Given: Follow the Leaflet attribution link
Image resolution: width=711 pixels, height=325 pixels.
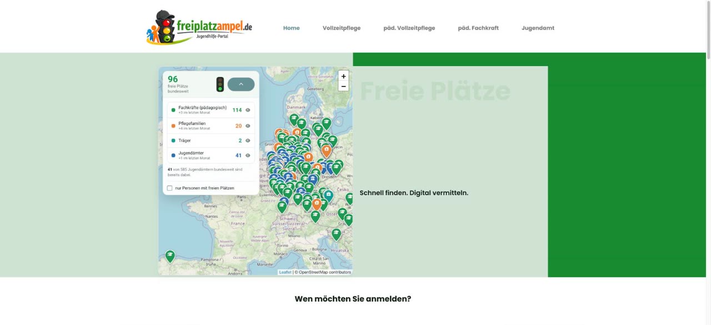Looking at the screenshot, I should [x=285, y=272].
